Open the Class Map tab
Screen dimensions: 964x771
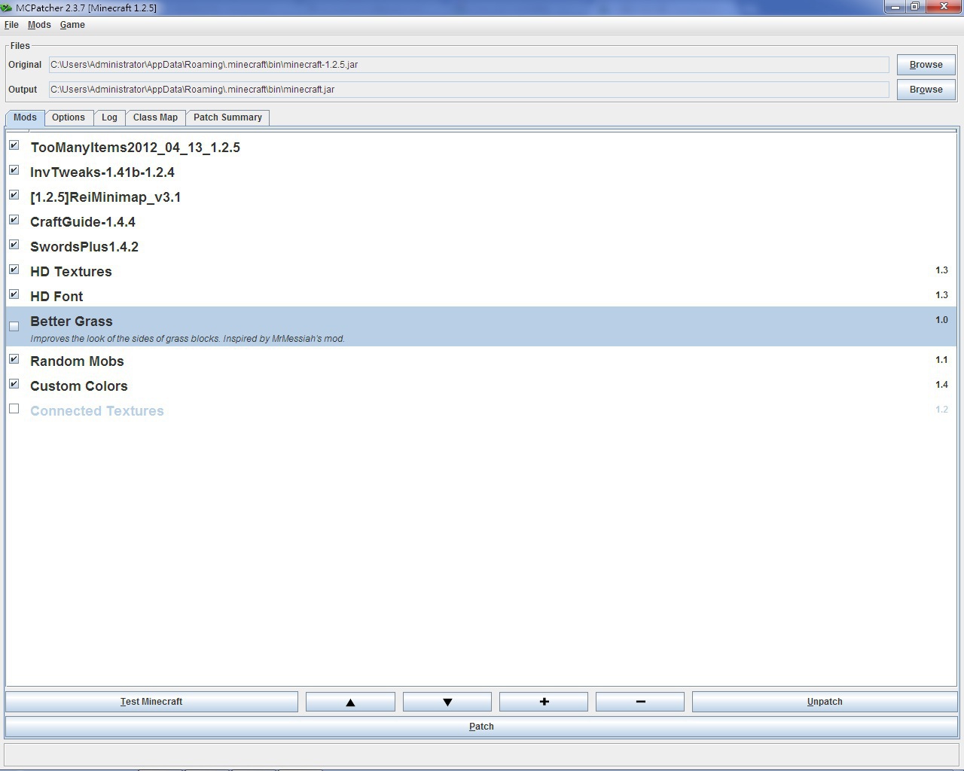point(155,117)
